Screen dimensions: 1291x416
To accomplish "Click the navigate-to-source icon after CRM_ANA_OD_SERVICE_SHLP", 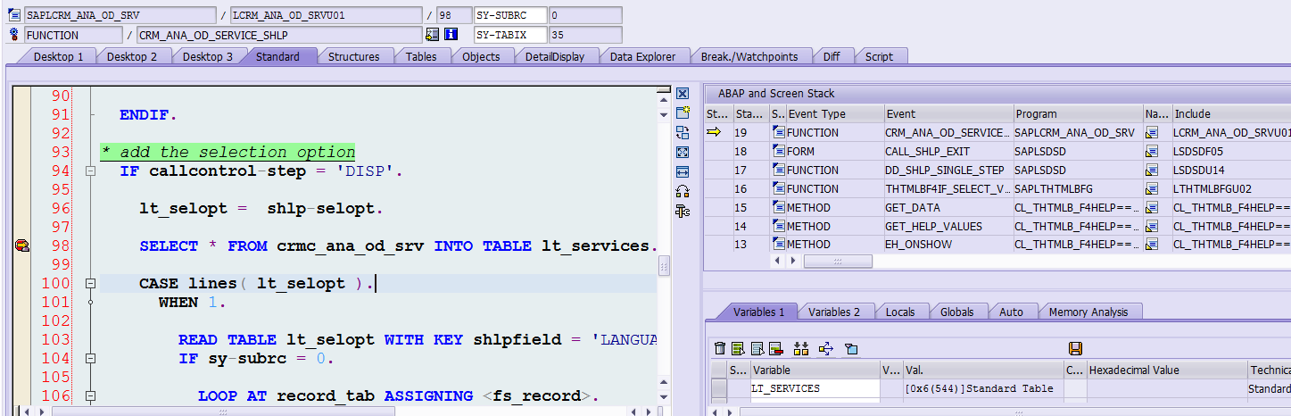I will 432,35.
